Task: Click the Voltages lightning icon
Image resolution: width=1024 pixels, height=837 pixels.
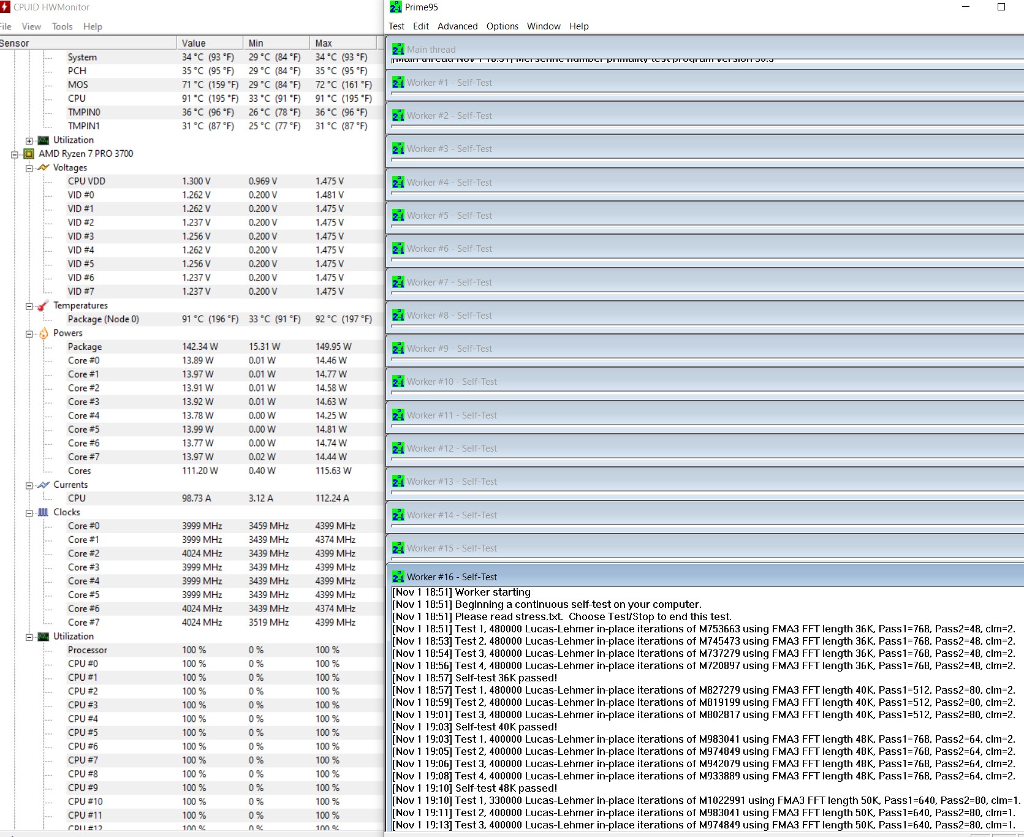Action: coord(44,167)
